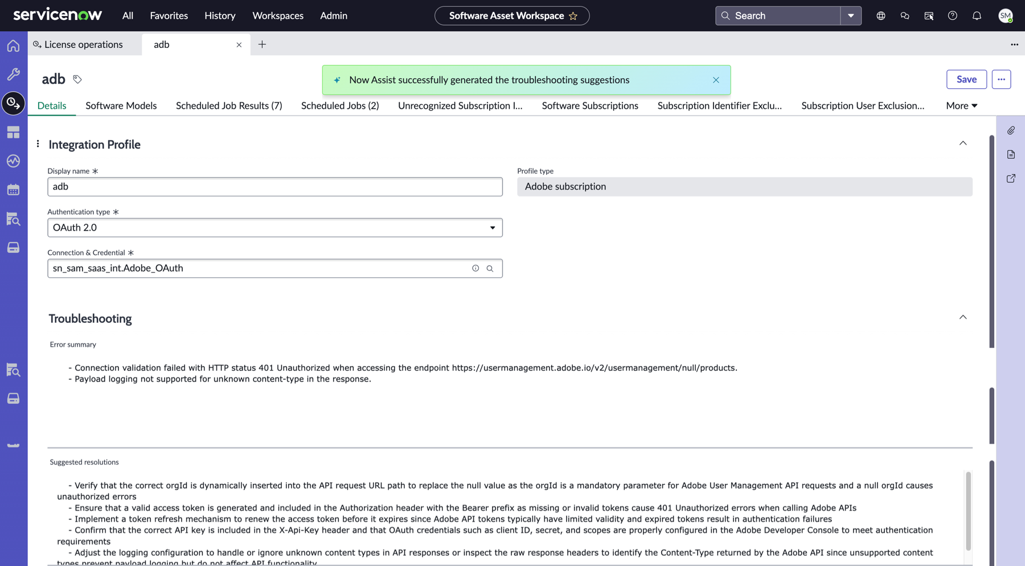The width and height of the screenshot is (1025, 566).
Task: Open the lower list-search icon in sidebar
Action: pyautogui.click(x=13, y=370)
